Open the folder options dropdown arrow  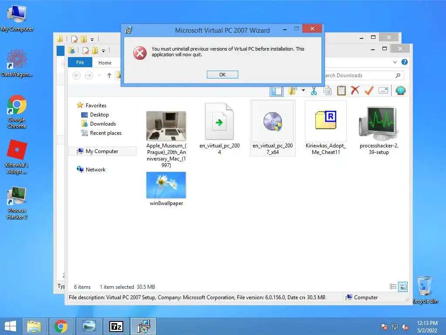303,91
